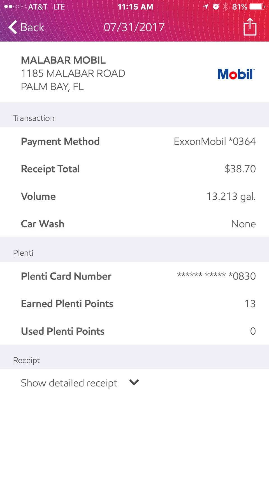Tap the location arrow status icon
This screenshot has height=478, width=269.
206,7
